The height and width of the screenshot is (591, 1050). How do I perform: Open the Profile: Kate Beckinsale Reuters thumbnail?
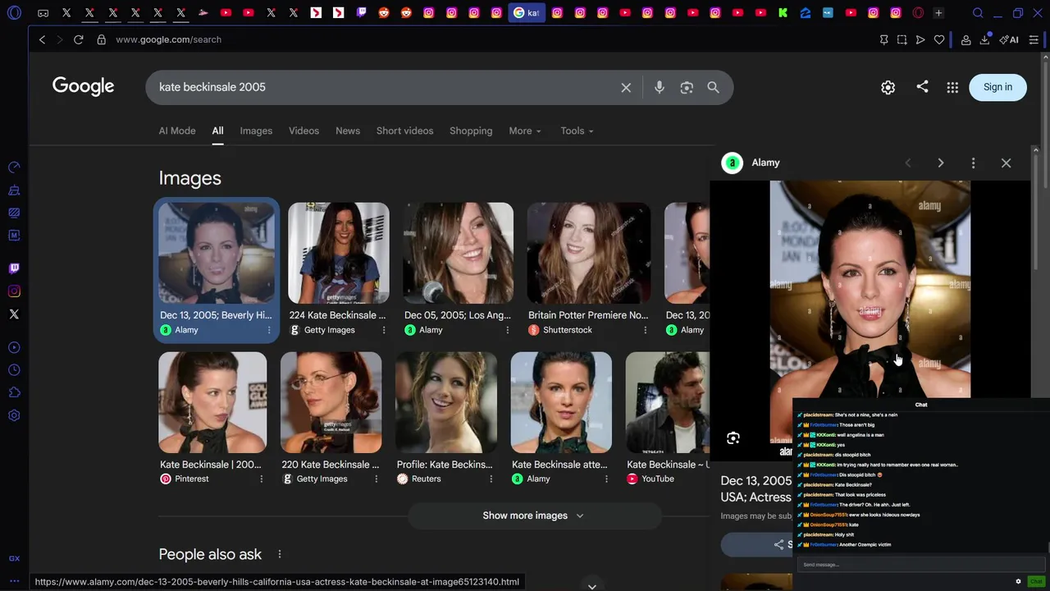tap(445, 402)
